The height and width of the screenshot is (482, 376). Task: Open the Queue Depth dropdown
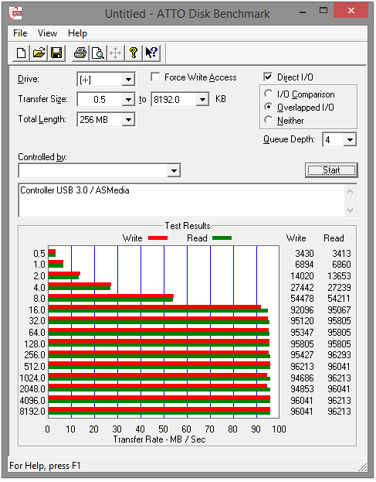click(350, 140)
